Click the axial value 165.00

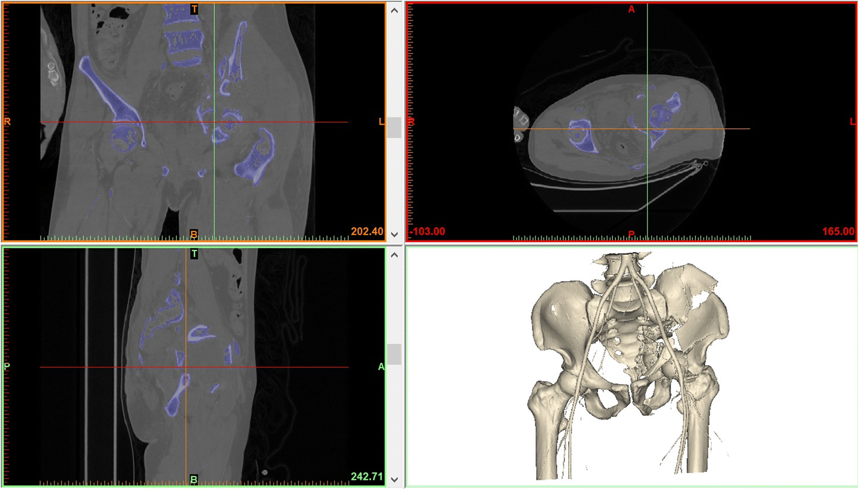(x=838, y=231)
